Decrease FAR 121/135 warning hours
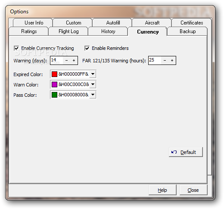This screenshot has height=209, width=224. click(165, 61)
